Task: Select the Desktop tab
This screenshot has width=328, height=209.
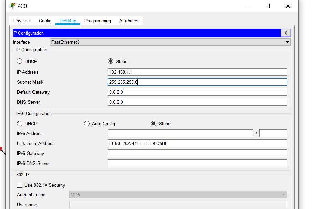Action: pyautogui.click(x=68, y=21)
